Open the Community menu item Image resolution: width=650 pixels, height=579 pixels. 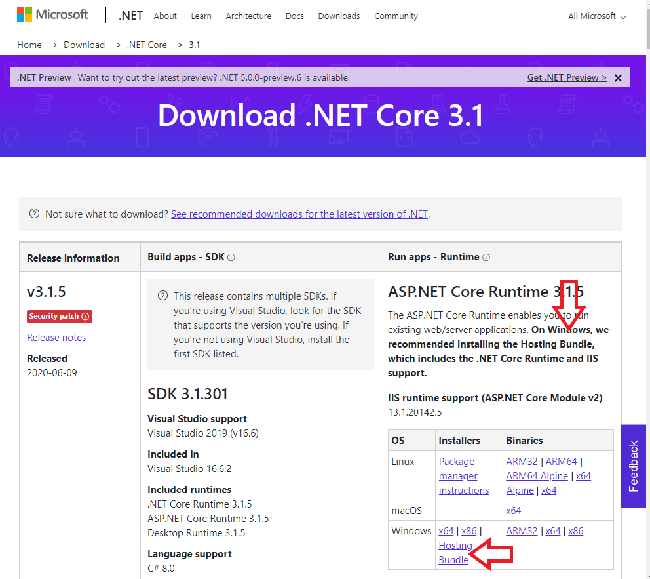[x=396, y=16]
